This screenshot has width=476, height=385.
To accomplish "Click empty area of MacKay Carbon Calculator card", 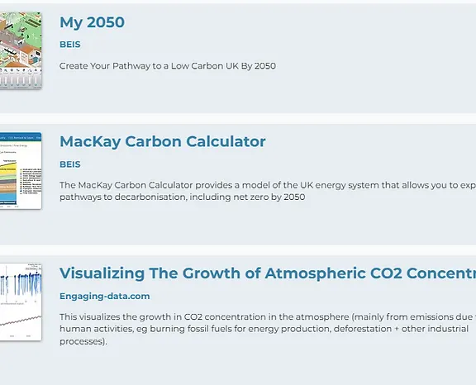I will (x=364, y=225).
